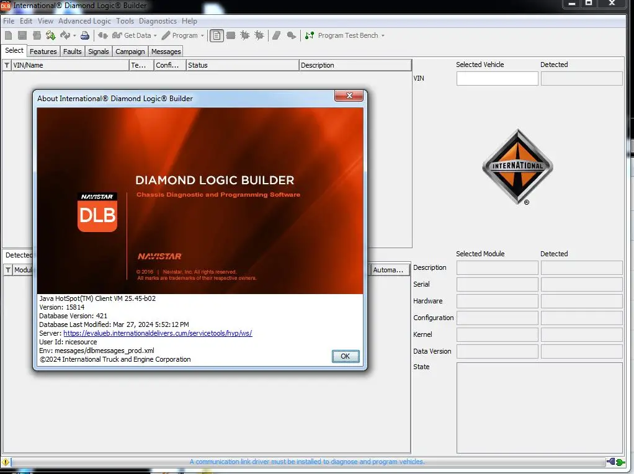Click the Selected Module Description field

pyautogui.click(x=498, y=268)
